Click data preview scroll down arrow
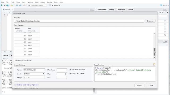The width and height of the screenshot is (170, 95). (155, 57)
